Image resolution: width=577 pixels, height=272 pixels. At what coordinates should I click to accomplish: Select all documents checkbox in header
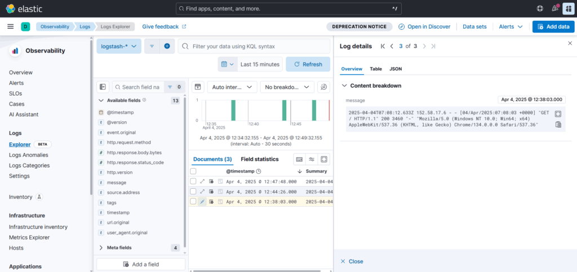coord(193,171)
